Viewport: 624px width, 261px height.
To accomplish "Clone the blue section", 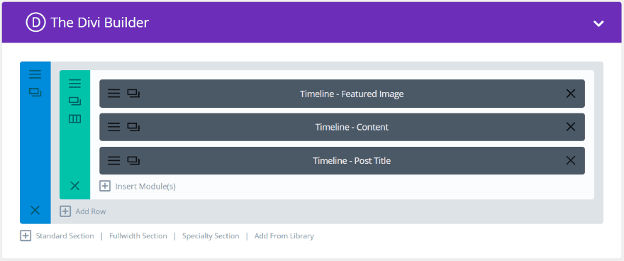I will coord(35,93).
